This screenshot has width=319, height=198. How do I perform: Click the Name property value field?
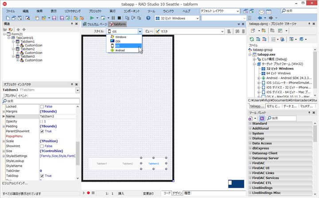tap(57, 116)
